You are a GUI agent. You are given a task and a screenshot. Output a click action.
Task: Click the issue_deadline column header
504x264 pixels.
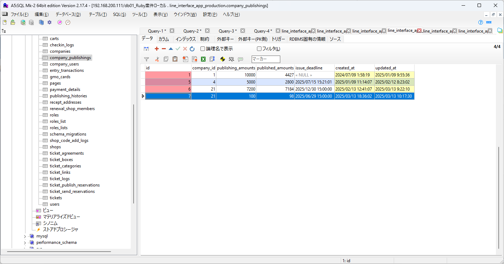coord(315,68)
